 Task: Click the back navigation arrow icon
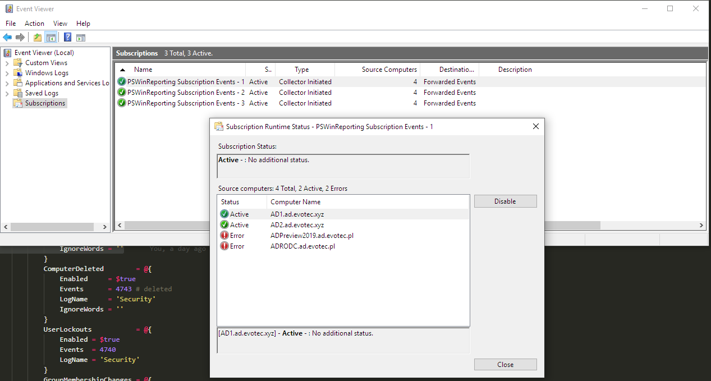(x=7, y=37)
